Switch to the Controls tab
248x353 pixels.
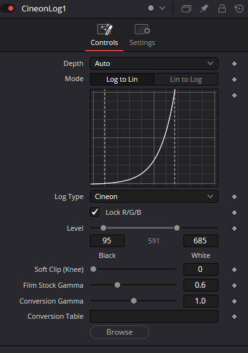coord(104,35)
